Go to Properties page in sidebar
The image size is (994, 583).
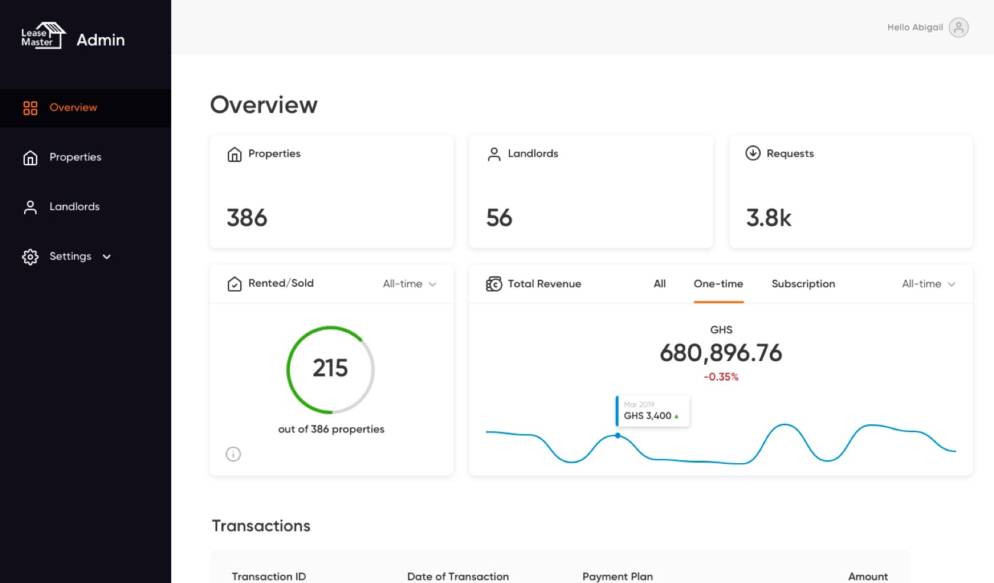click(75, 157)
